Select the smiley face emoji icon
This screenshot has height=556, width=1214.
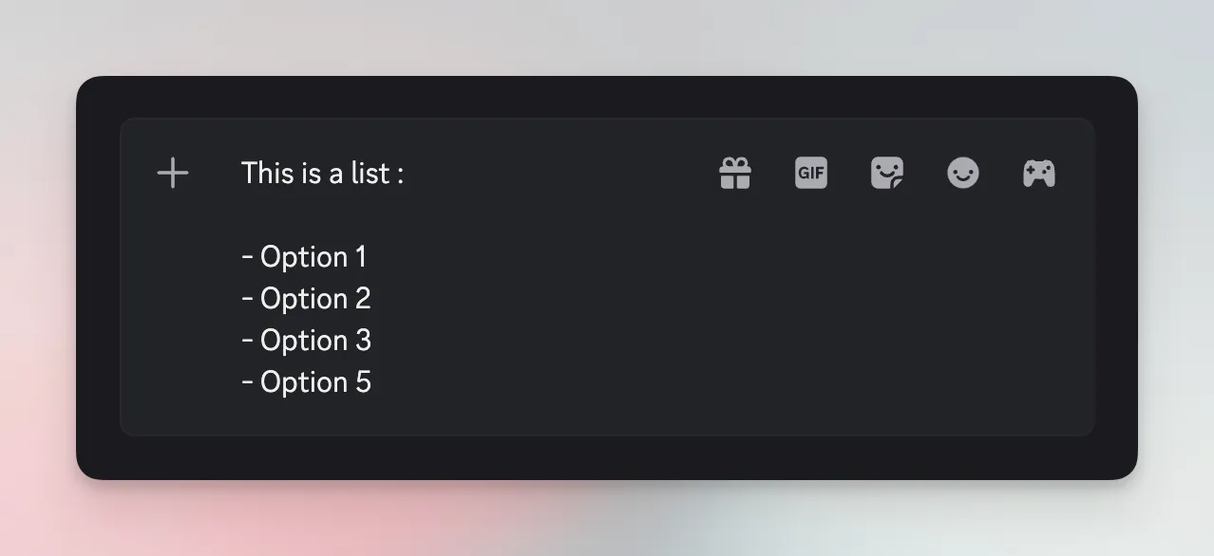pyautogui.click(x=962, y=173)
